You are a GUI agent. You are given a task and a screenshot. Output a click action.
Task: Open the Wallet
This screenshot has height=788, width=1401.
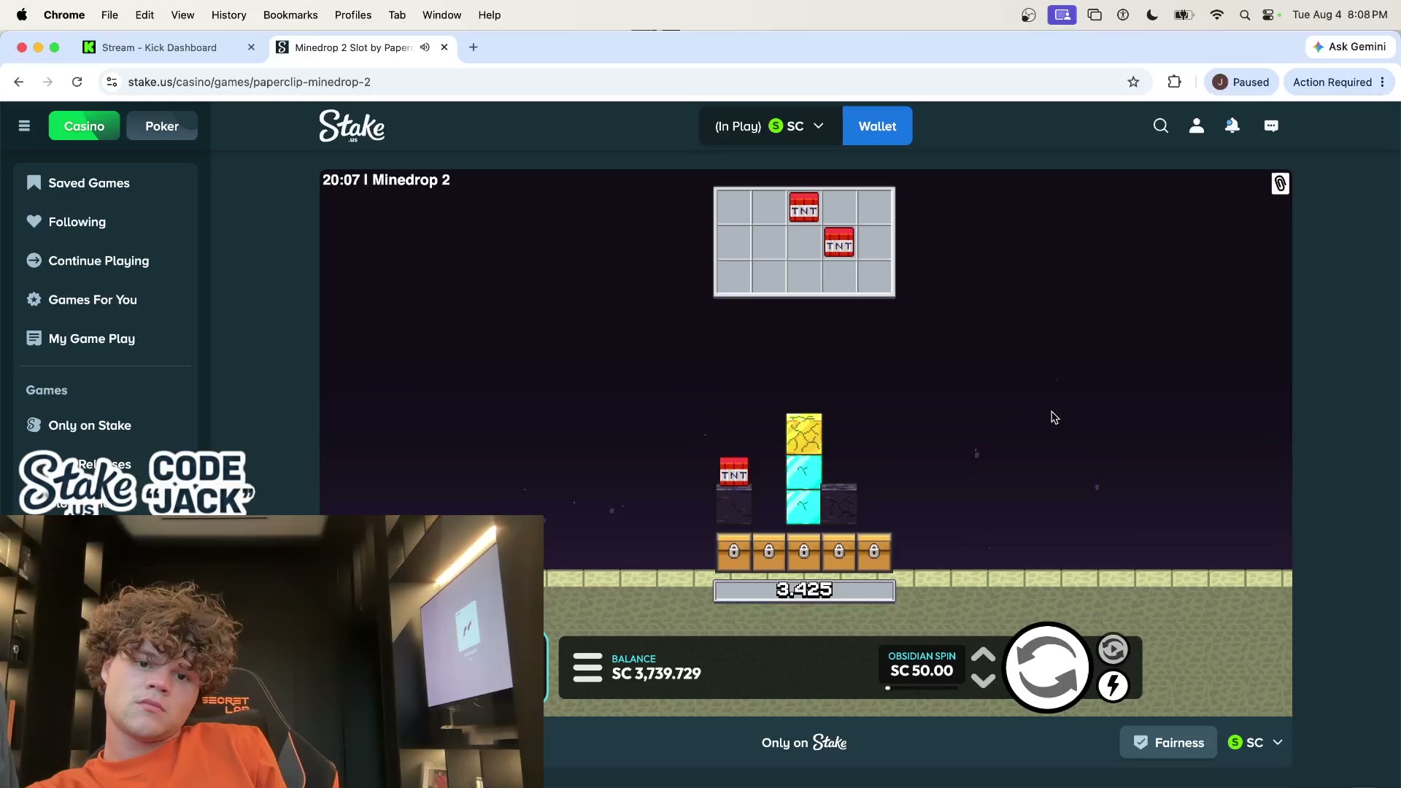pyautogui.click(x=877, y=126)
